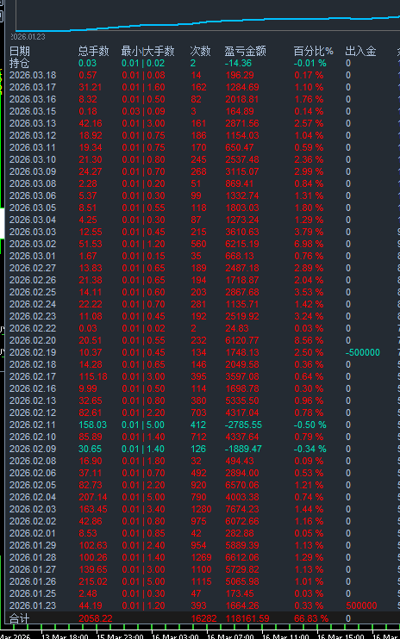Screen dimensions: 400x639
Task: Click percentage 6.98 % for 2026.03.02
Action: (309, 244)
